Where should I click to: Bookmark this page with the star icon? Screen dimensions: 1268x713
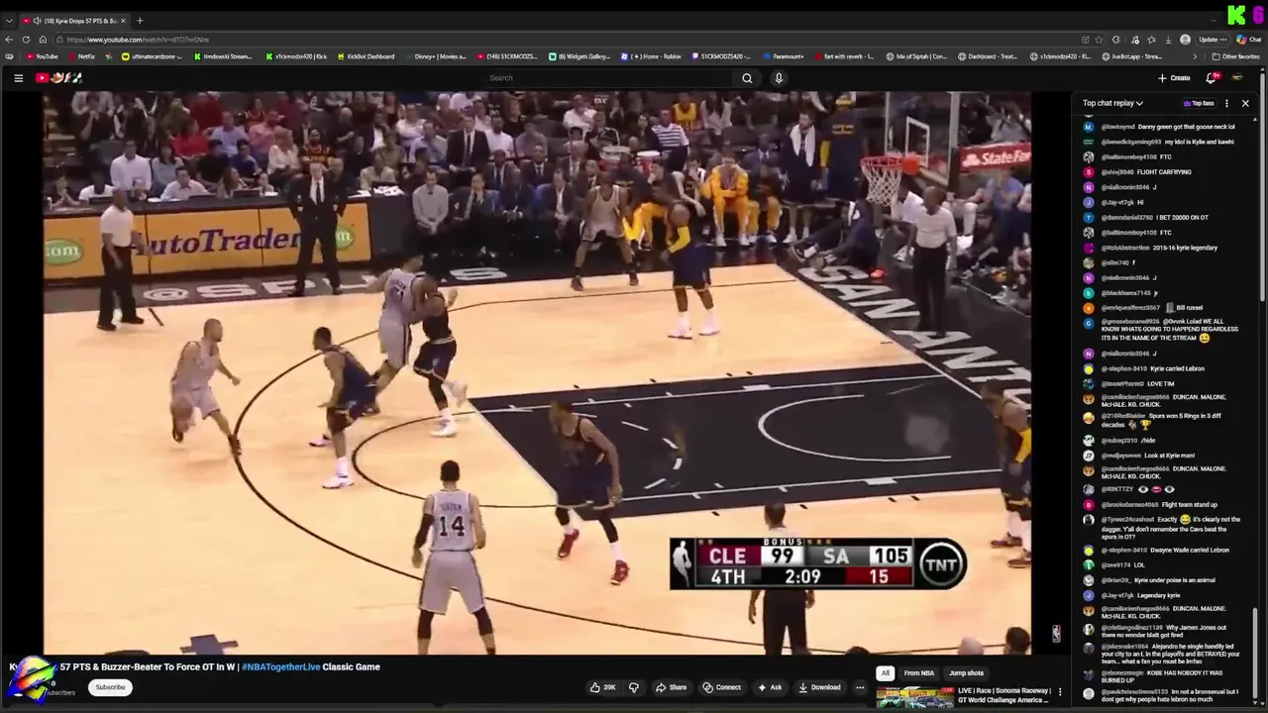(1099, 40)
